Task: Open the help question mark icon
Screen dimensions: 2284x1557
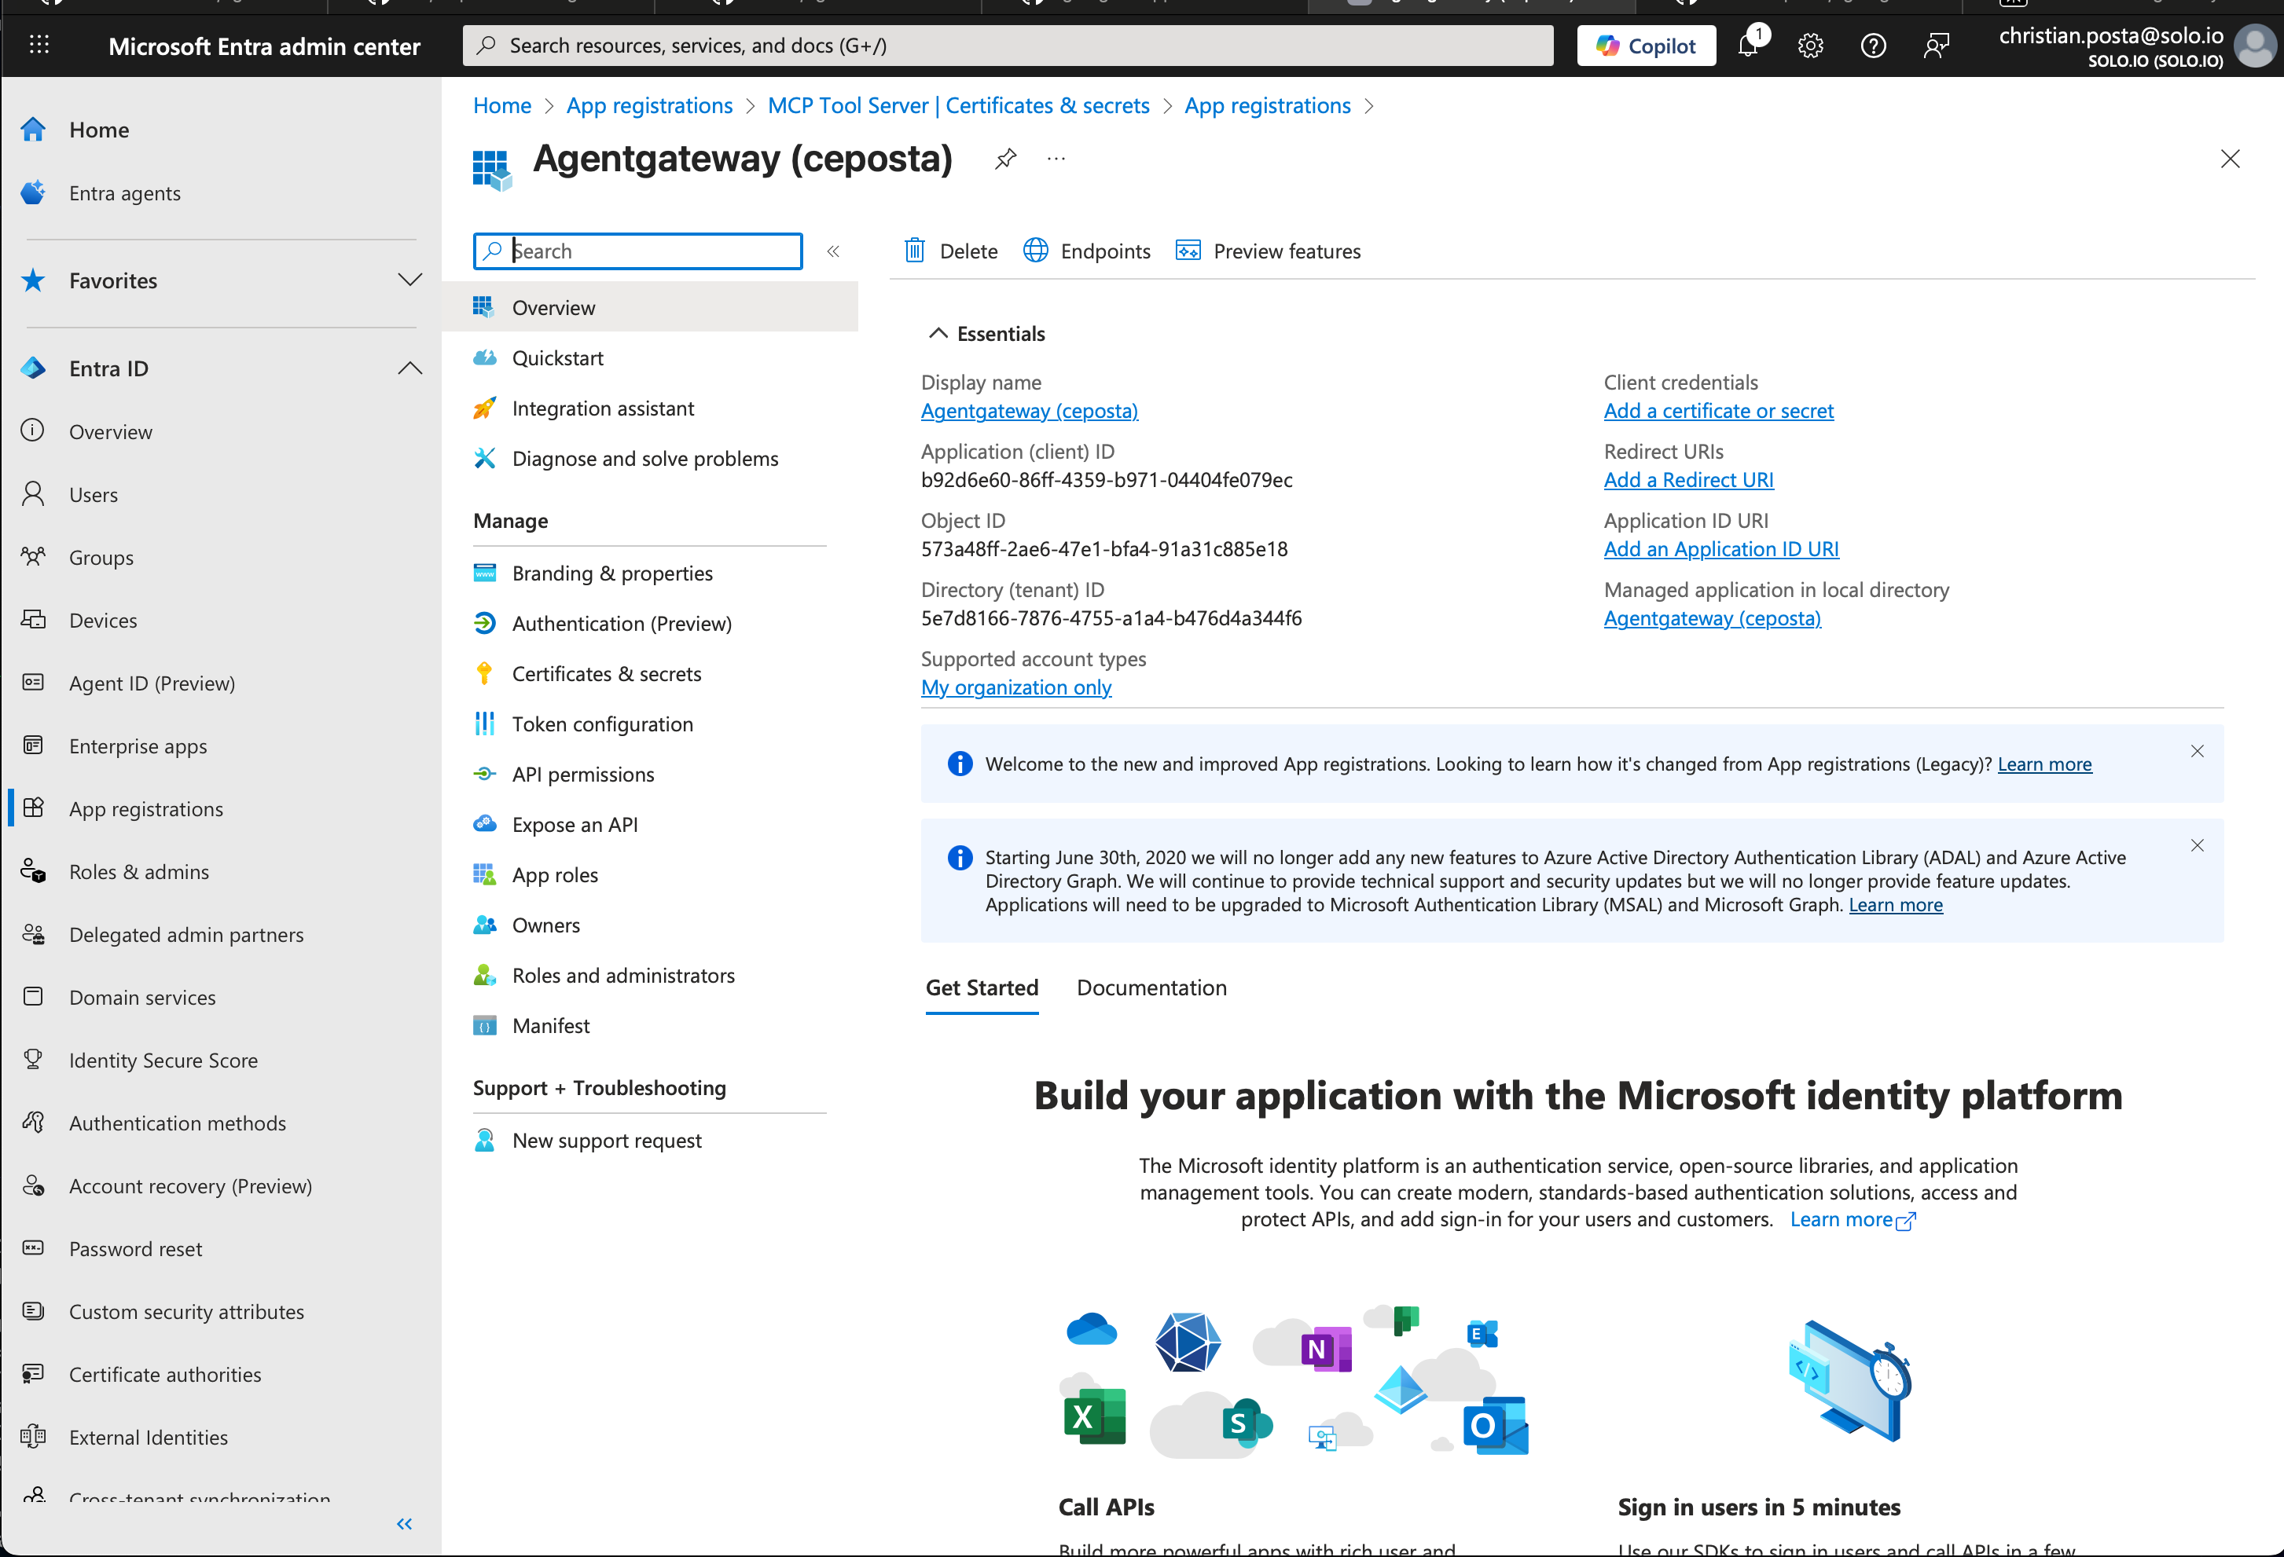Action: click(1873, 46)
